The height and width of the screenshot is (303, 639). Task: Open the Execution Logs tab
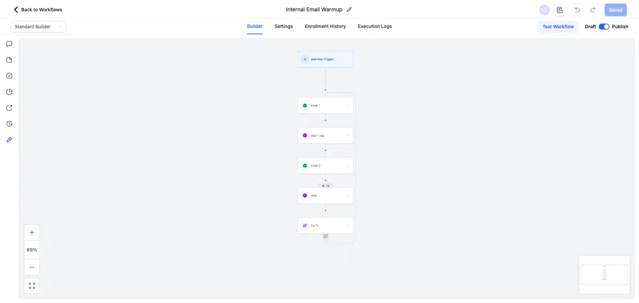point(375,27)
